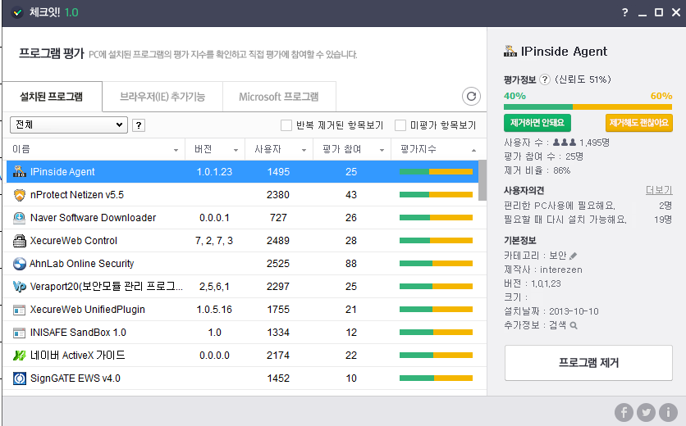Click the refresh list icon
The image size is (686, 426).
[471, 96]
